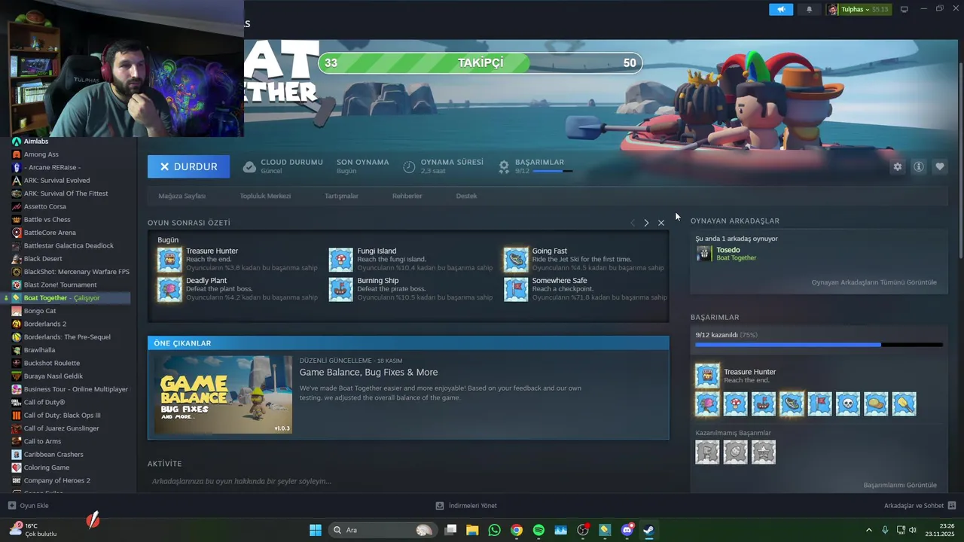Select Company of Heroes 2 in library
Image resolution: width=964 pixels, height=542 pixels.
(x=56, y=480)
